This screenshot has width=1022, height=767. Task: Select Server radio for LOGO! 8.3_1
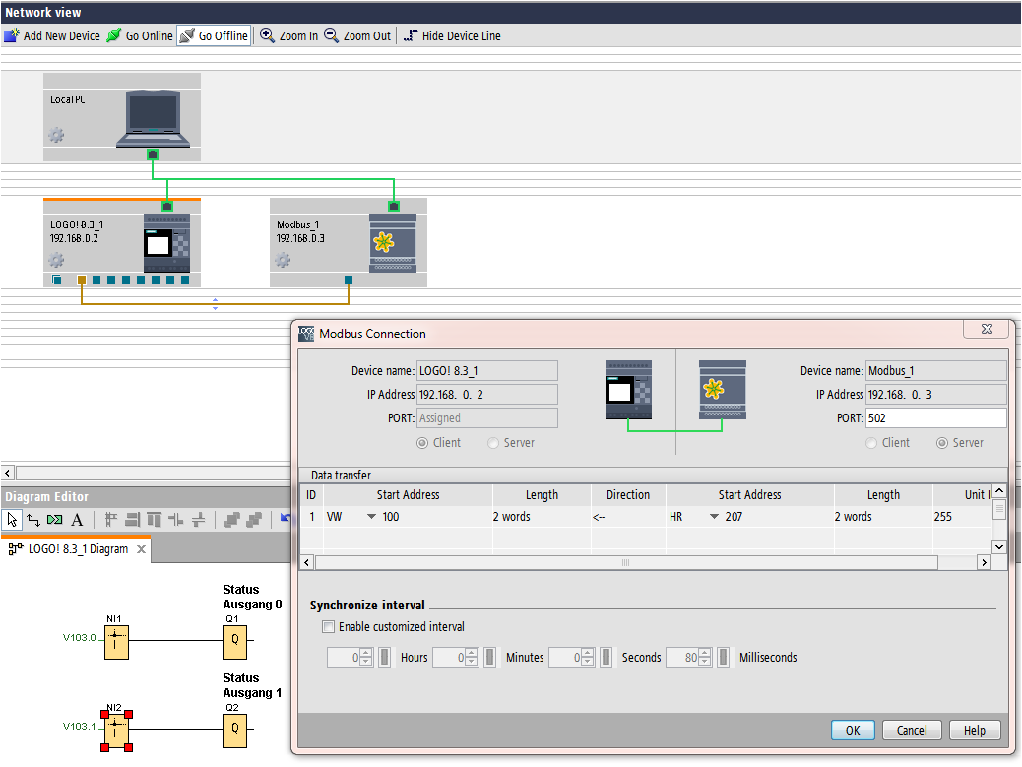pyautogui.click(x=493, y=443)
